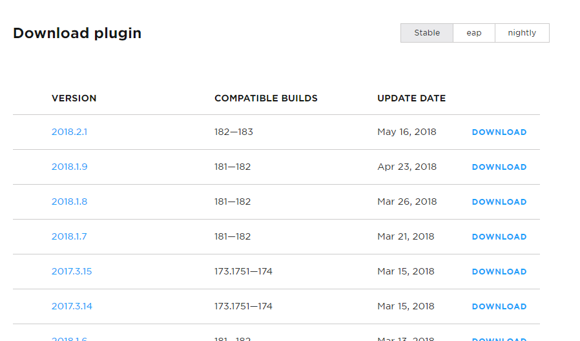Click the 2018.1.8 version link
The image size is (580, 341).
tap(69, 201)
